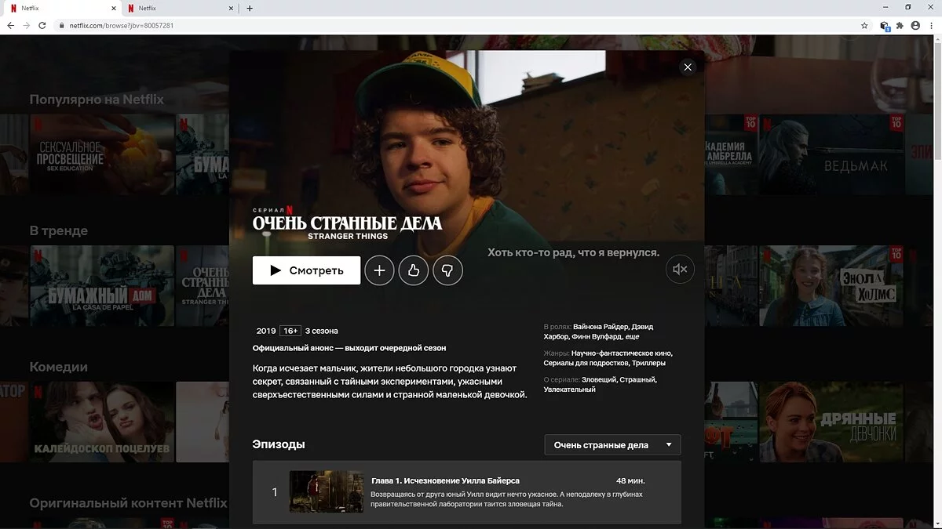
Task: Go back in browser history
Action: point(10,26)
